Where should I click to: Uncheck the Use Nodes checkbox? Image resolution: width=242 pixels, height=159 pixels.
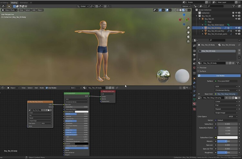pos(47,88)
